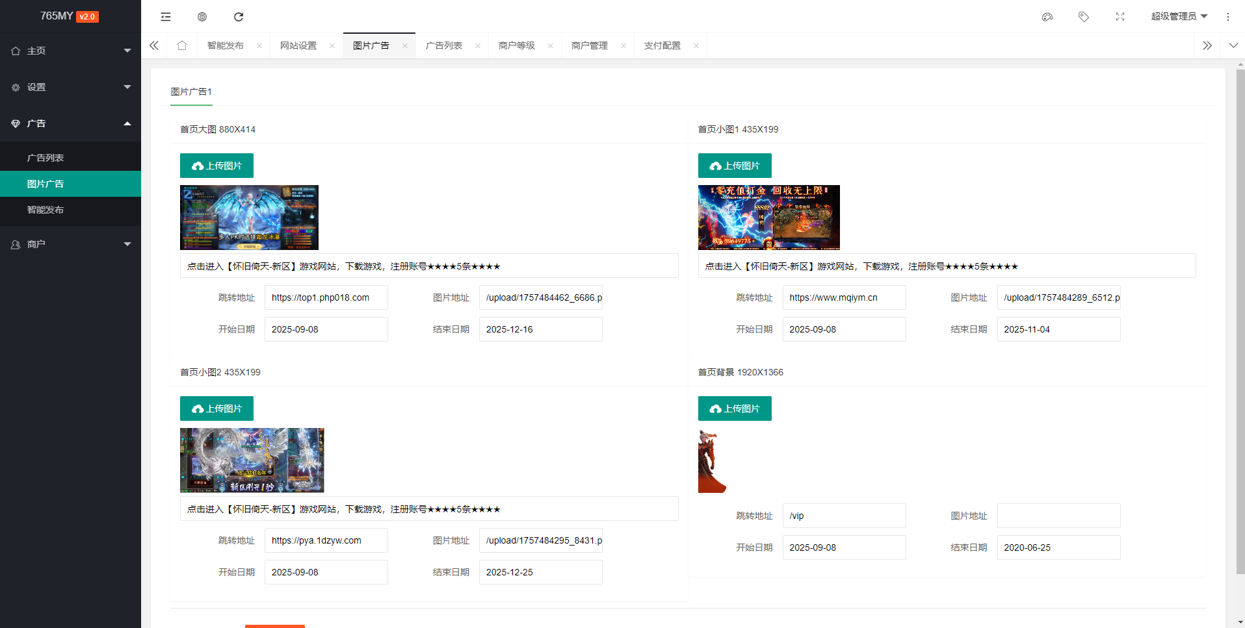Edit the 跳转地址 field containing /vip
Viewport: 1245px width, 628px height.
point(844,515)
